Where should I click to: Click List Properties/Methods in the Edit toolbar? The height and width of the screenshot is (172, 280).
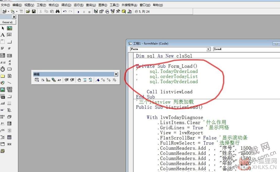pos(37,80)
